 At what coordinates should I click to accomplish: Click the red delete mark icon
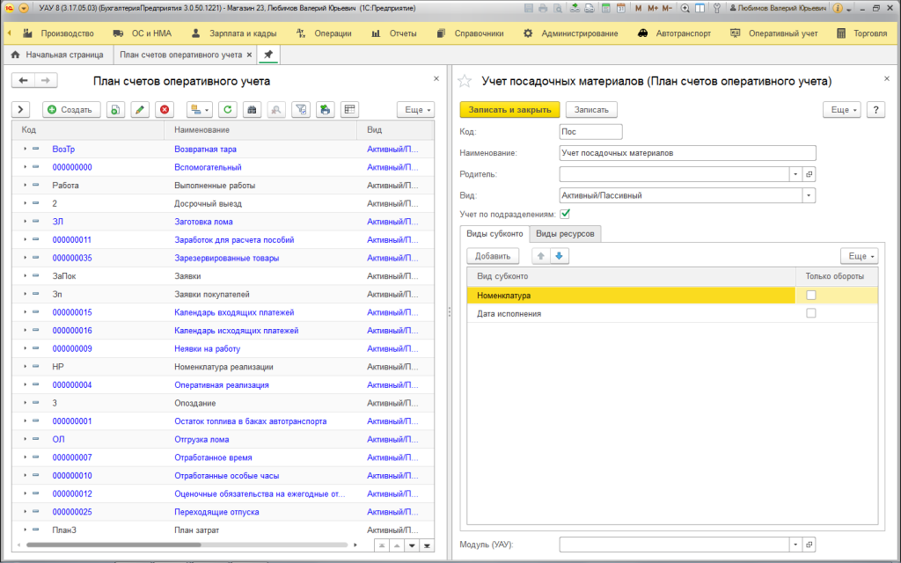coord(165,110)
